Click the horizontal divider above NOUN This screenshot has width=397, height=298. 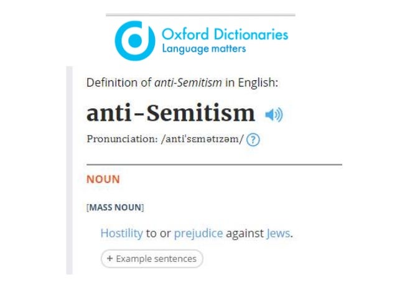(x=214, y=165)
